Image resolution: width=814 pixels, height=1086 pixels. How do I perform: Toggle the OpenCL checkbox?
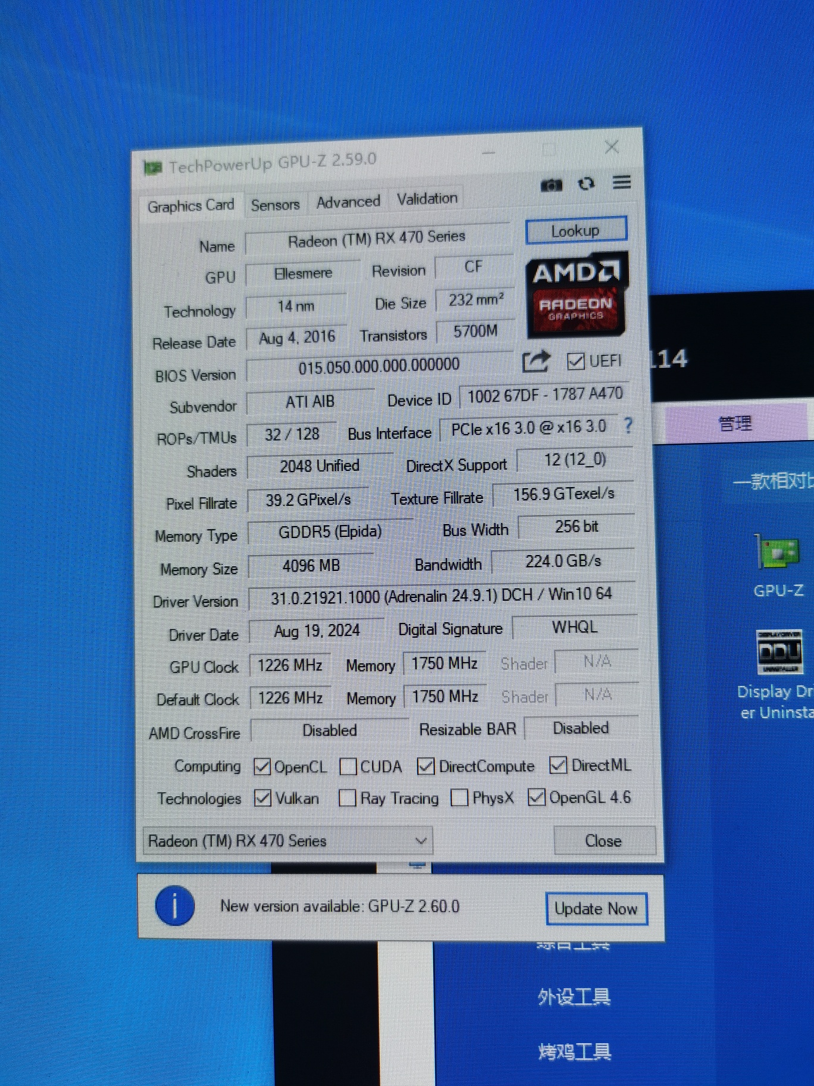[262, 767]
